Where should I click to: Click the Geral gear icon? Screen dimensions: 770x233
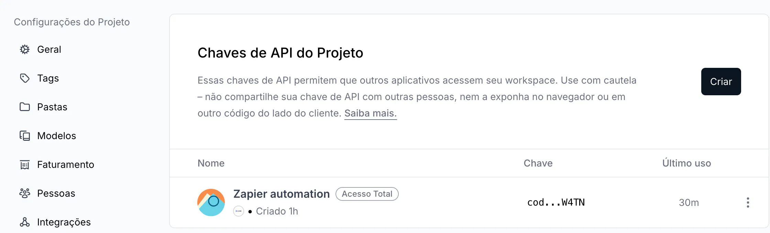25,49
